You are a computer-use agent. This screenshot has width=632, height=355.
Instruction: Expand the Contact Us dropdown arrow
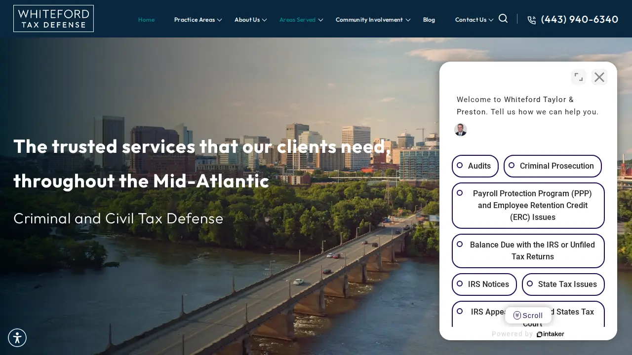[x=491, y=20]
